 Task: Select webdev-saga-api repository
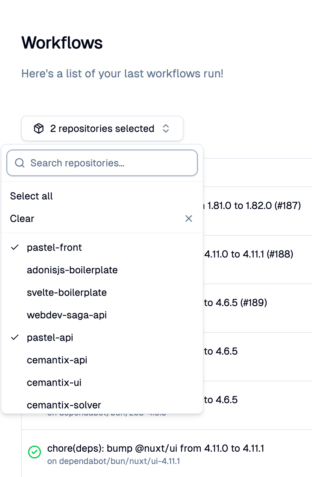(102, 315)
